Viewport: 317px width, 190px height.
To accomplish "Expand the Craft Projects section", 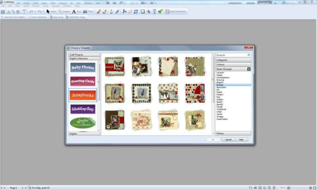I will click(84, 55).
